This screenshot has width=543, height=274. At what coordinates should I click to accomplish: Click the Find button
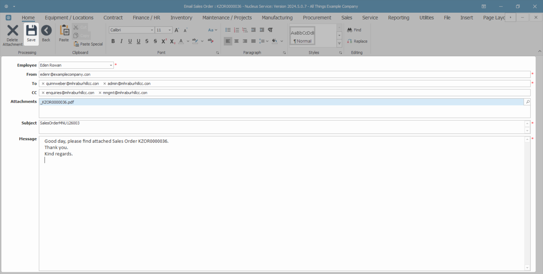point(354,30)
